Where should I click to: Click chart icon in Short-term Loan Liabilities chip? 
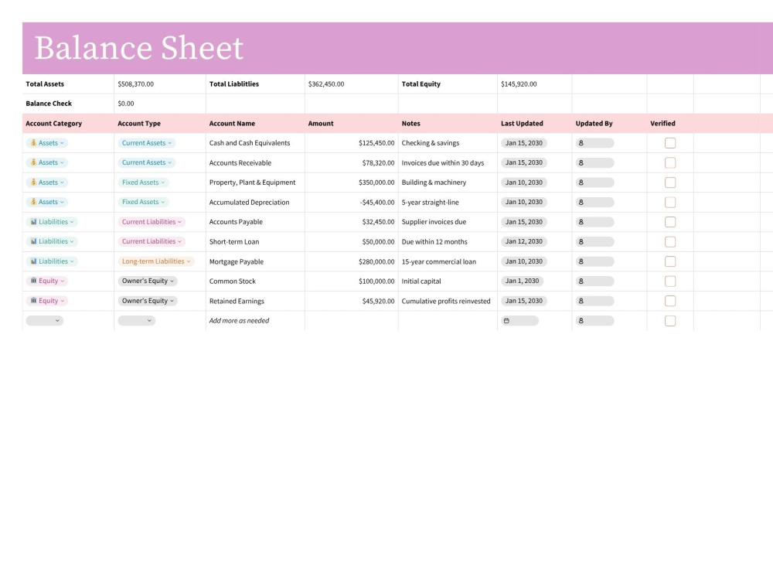pyautogui.click(x=33, y=241)
